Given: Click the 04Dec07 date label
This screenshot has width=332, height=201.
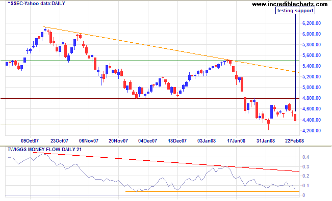Looking at the screenshot, I should tap(147, 141).
